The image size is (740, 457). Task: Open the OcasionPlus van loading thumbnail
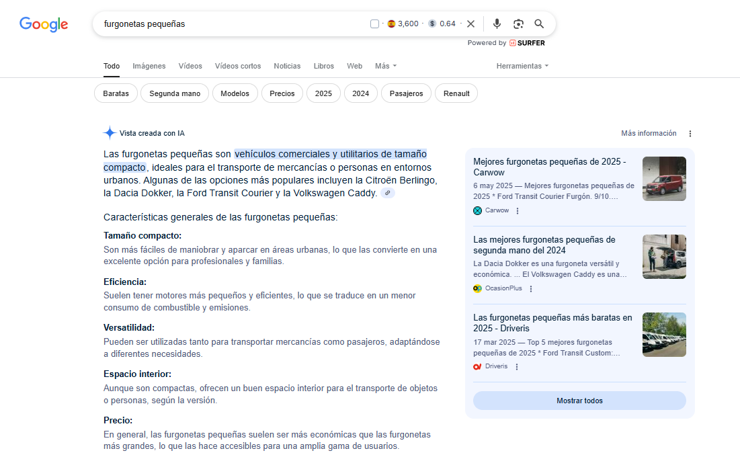664,257
